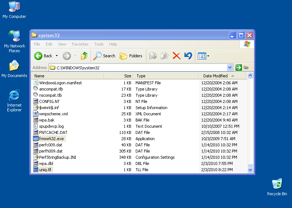The height and width of the screenshot is (208, 292).
Task: Go up one folder level
Action: click(84, 56)
